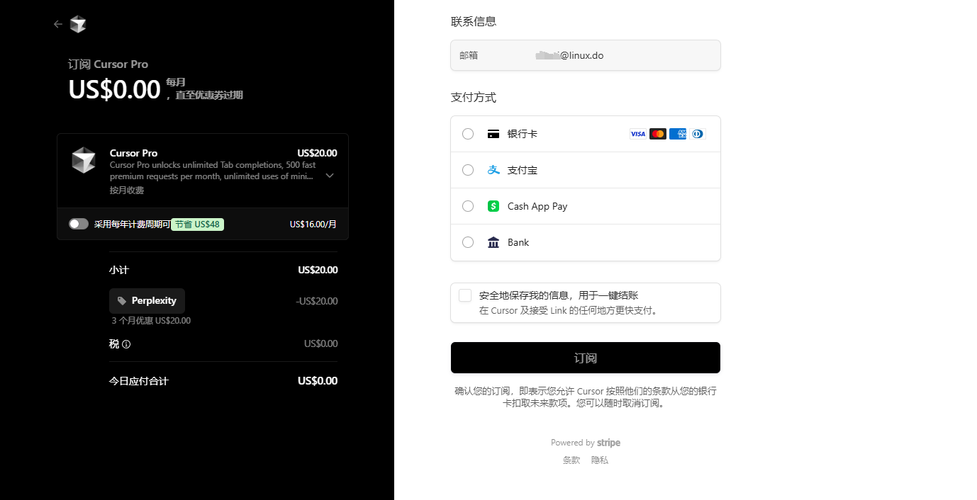Image resolution: width=977 pixels, height=500 pixels.
Task: Select the 支付宝 radio button
Action: [468, 170]
